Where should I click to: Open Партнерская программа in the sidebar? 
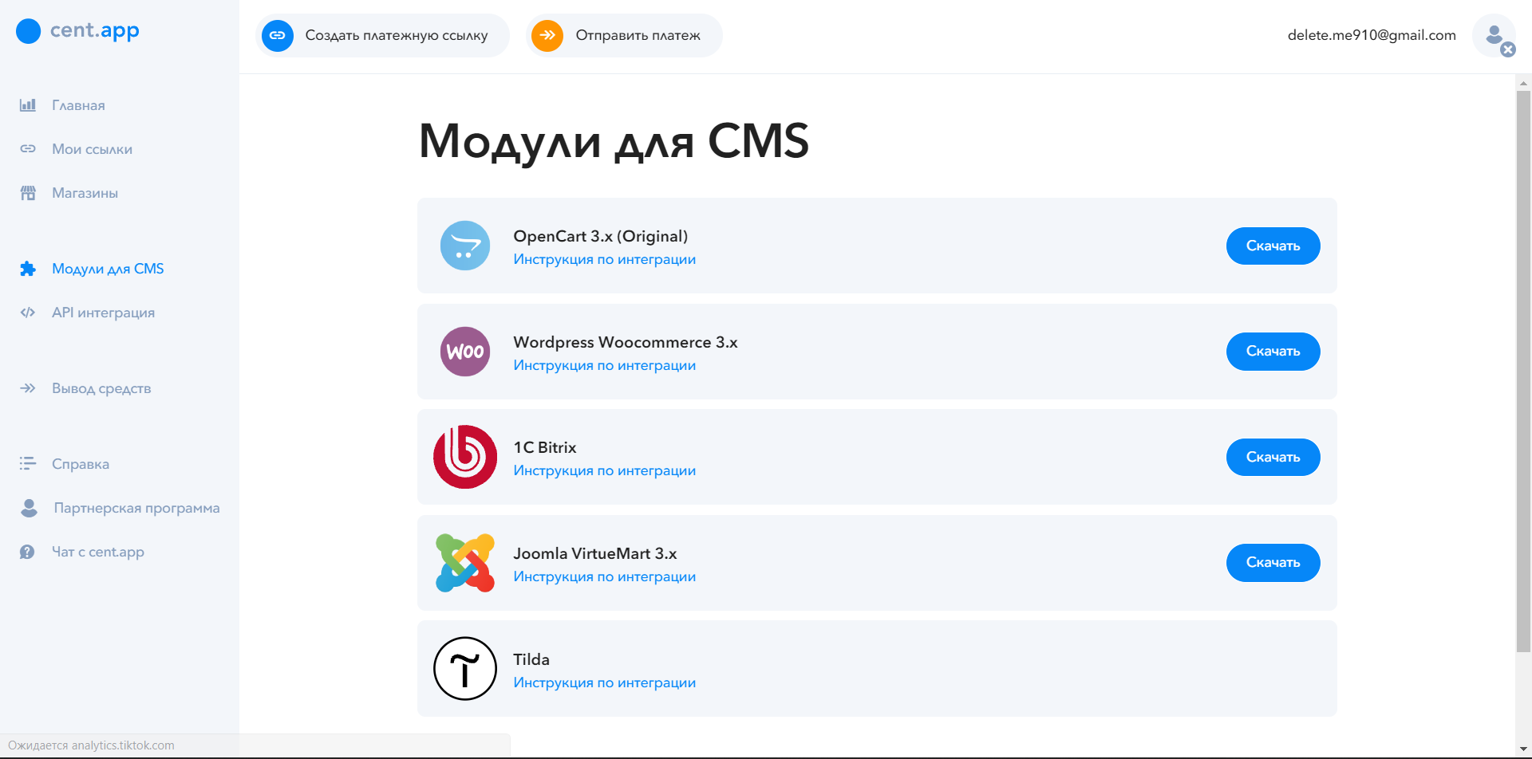click(x=136, y=508)
